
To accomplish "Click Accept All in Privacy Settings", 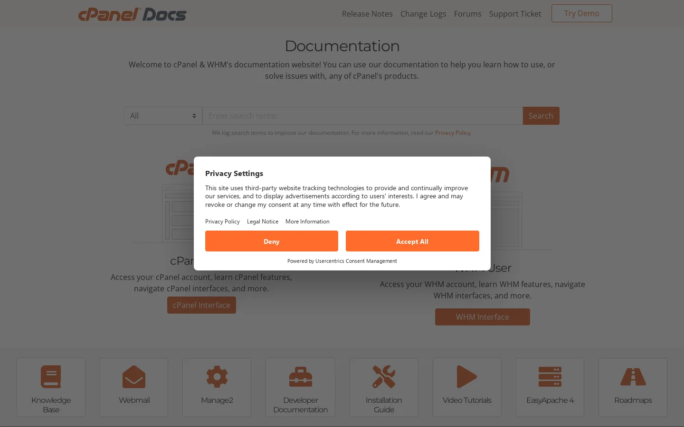I will coord(412,241).
